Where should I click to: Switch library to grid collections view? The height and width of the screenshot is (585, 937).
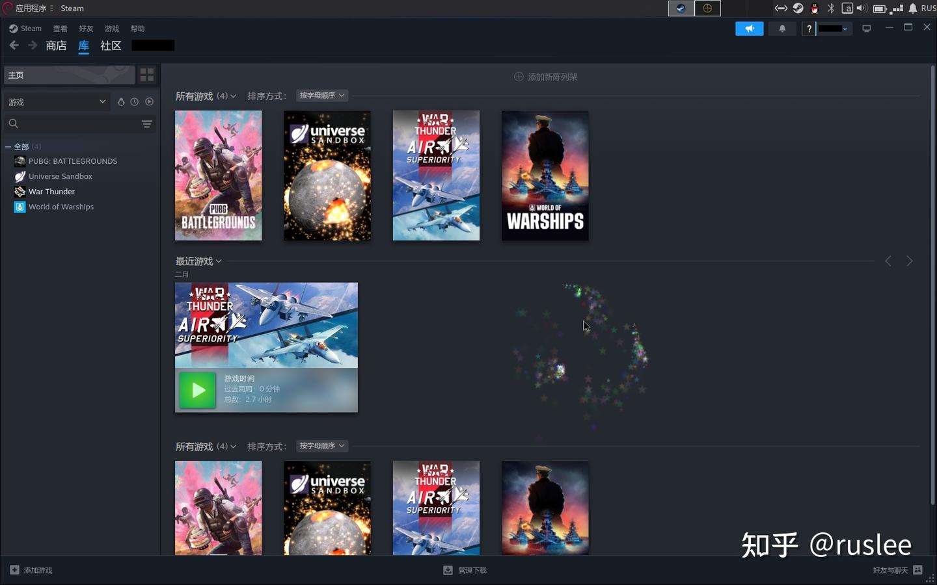[147, 75]
